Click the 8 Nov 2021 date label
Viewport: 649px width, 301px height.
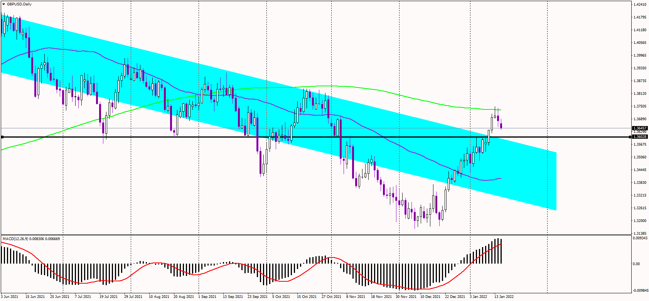pos(356,297)
